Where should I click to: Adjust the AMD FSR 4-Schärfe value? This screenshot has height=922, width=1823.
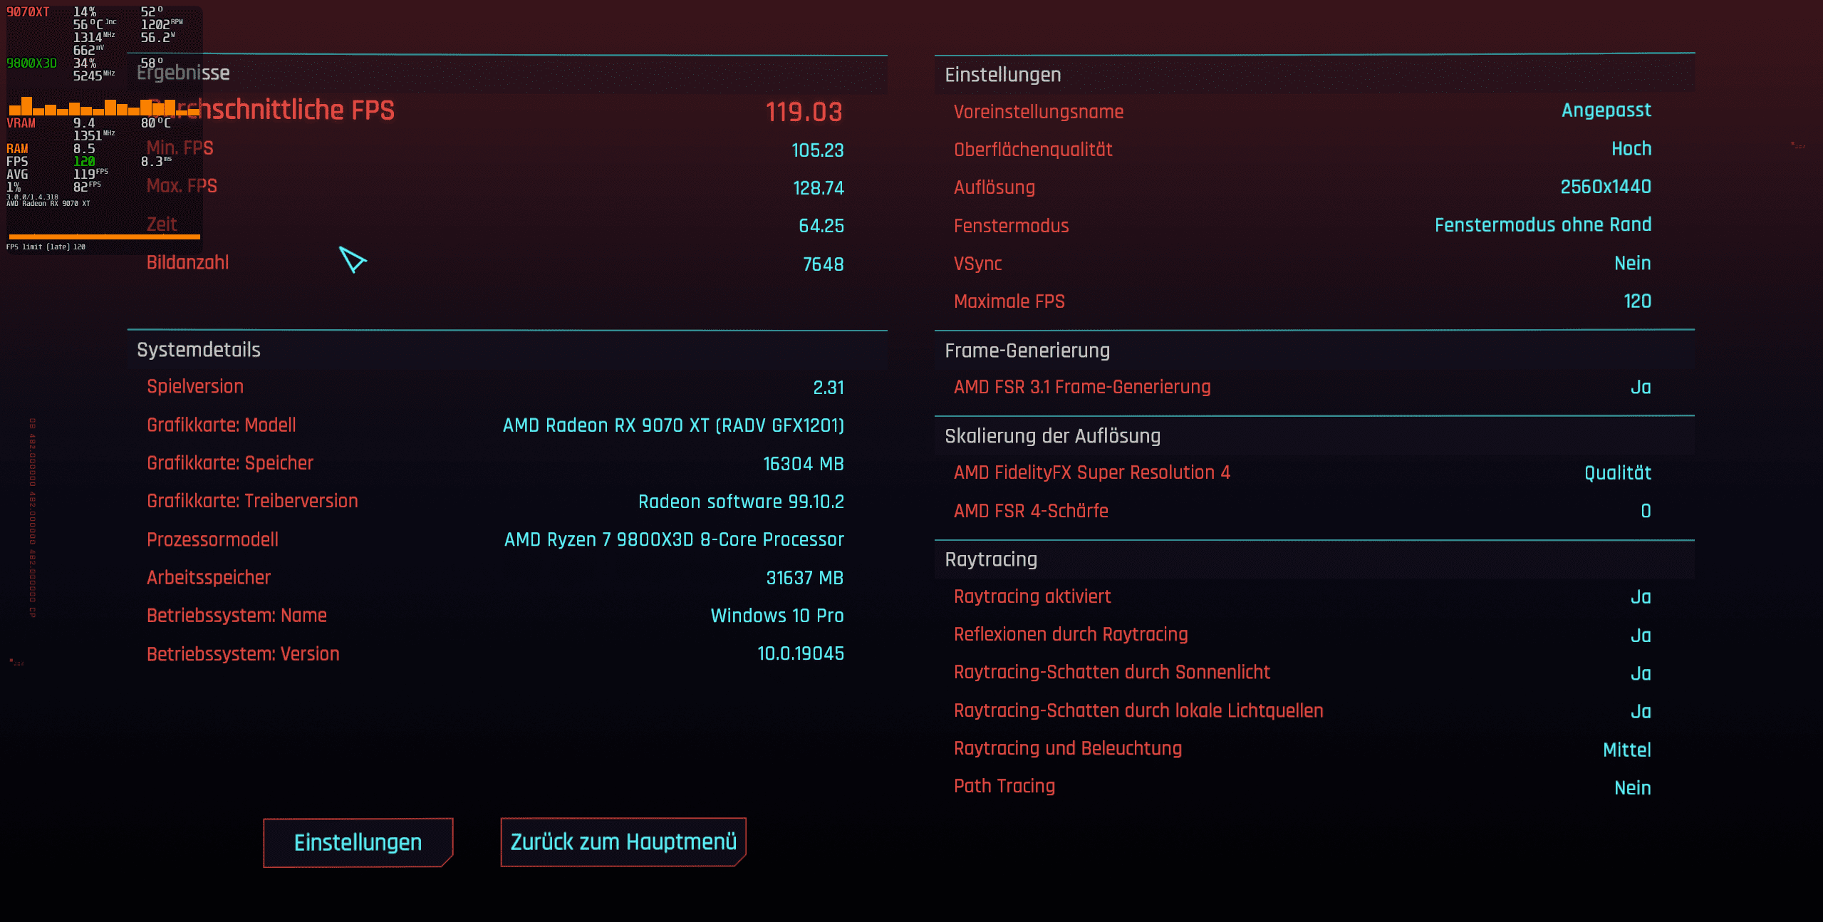point(1645,511)
